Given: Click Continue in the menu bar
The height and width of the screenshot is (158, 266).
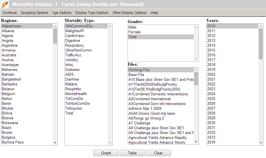Looking at the screenshot, I should [x=10, y=13].
